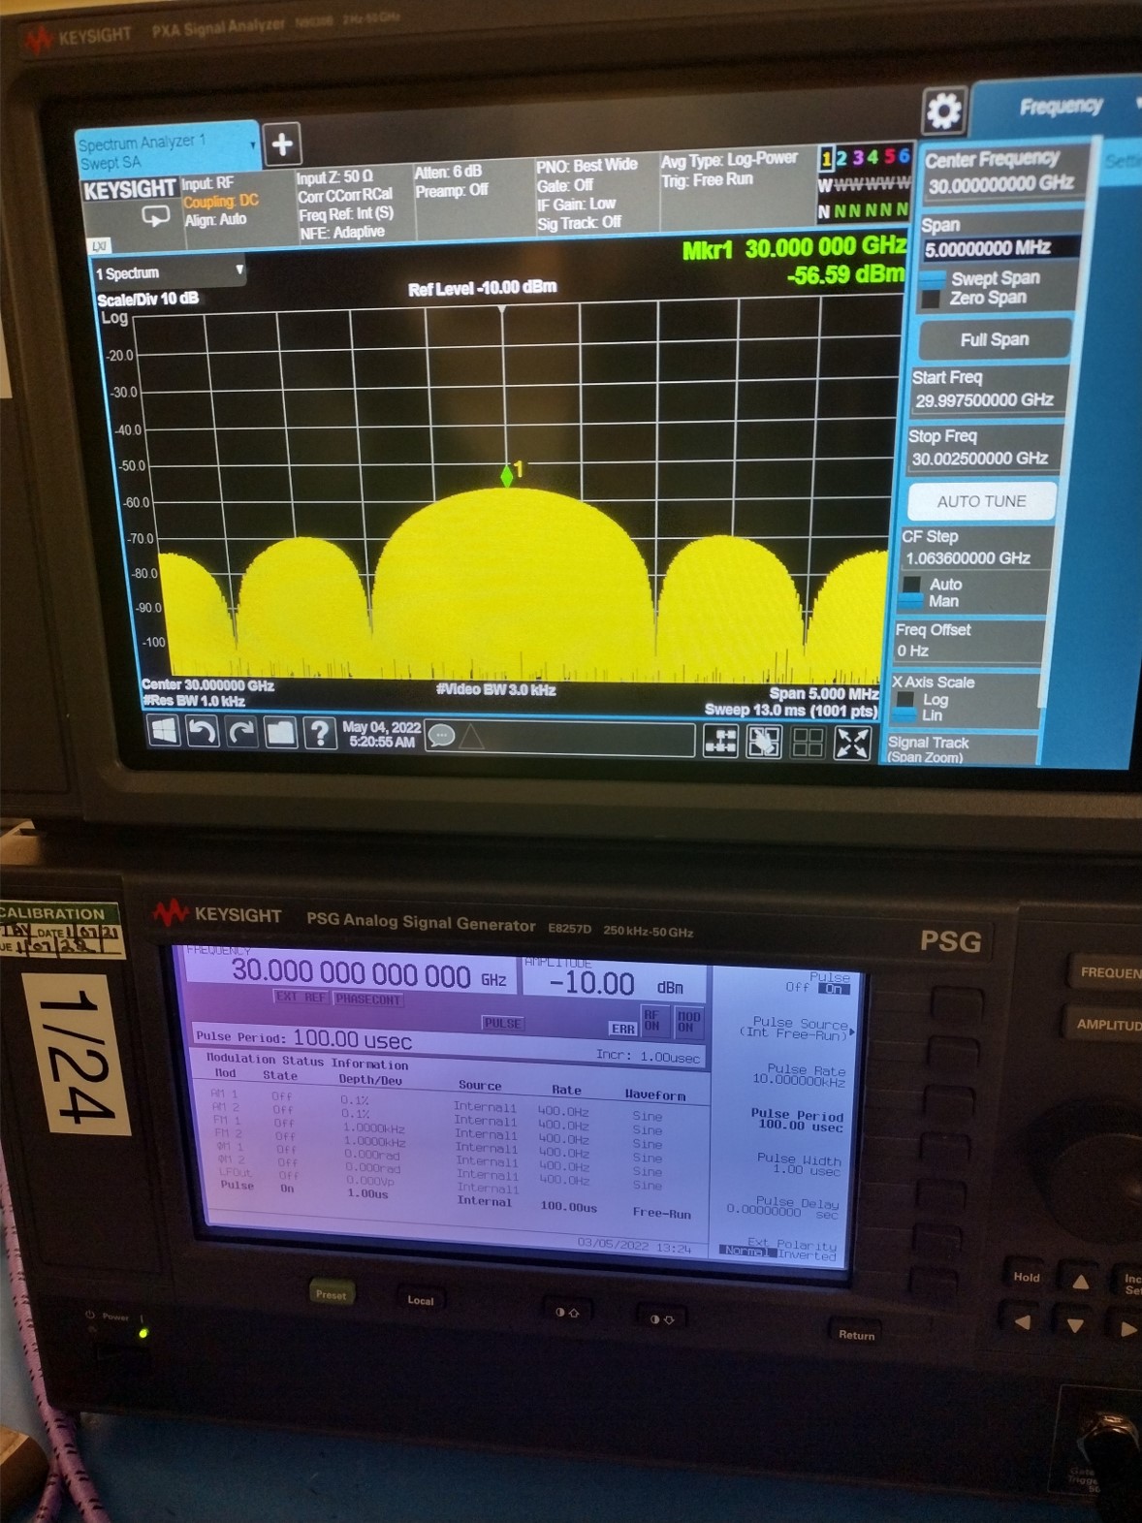The width and height of the screenshot is (1142, 1523).
Task: Tap the 'Ref Level -10.00 dBm' annotation
Action: 483,288
